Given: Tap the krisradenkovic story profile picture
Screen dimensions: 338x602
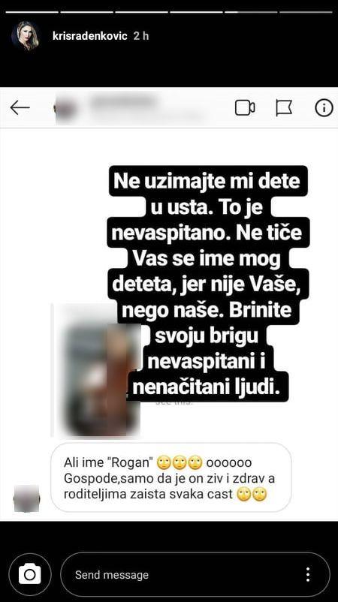Looking at the screenshot, I should [26, 37].
